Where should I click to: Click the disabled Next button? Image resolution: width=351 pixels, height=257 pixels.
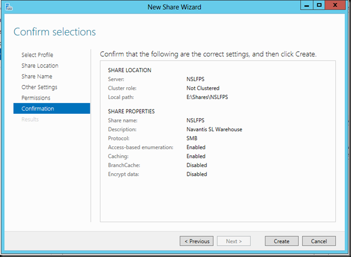(x=234, y=241)
